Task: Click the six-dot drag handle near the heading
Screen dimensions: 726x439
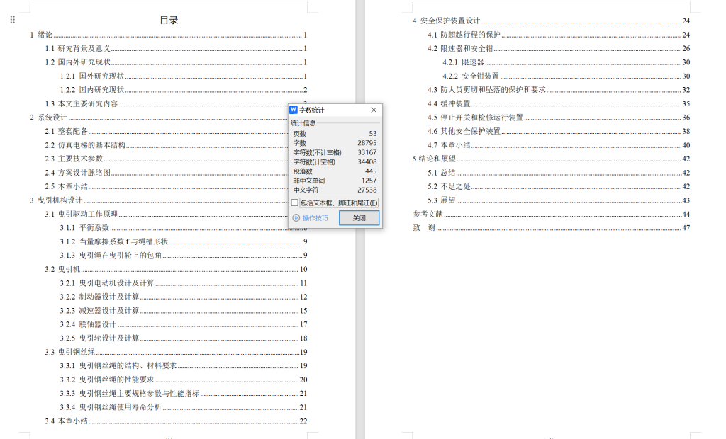Action: [x=12, y=19]
